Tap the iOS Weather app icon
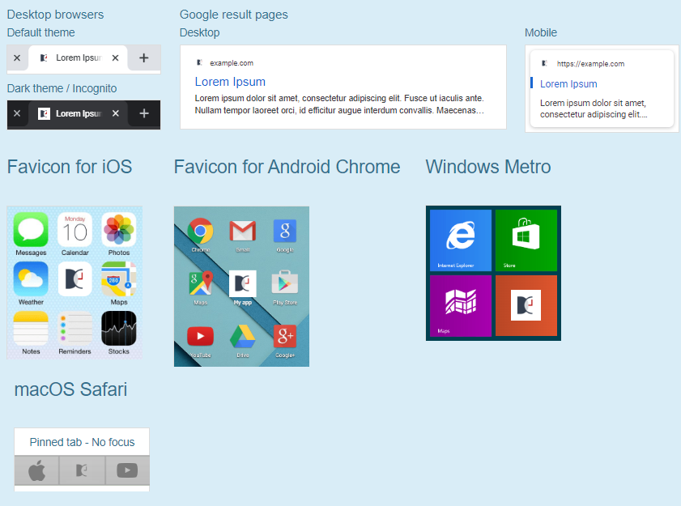Viewport: 681px width, 506px height. pyautogui.click(x=31, y=279)
